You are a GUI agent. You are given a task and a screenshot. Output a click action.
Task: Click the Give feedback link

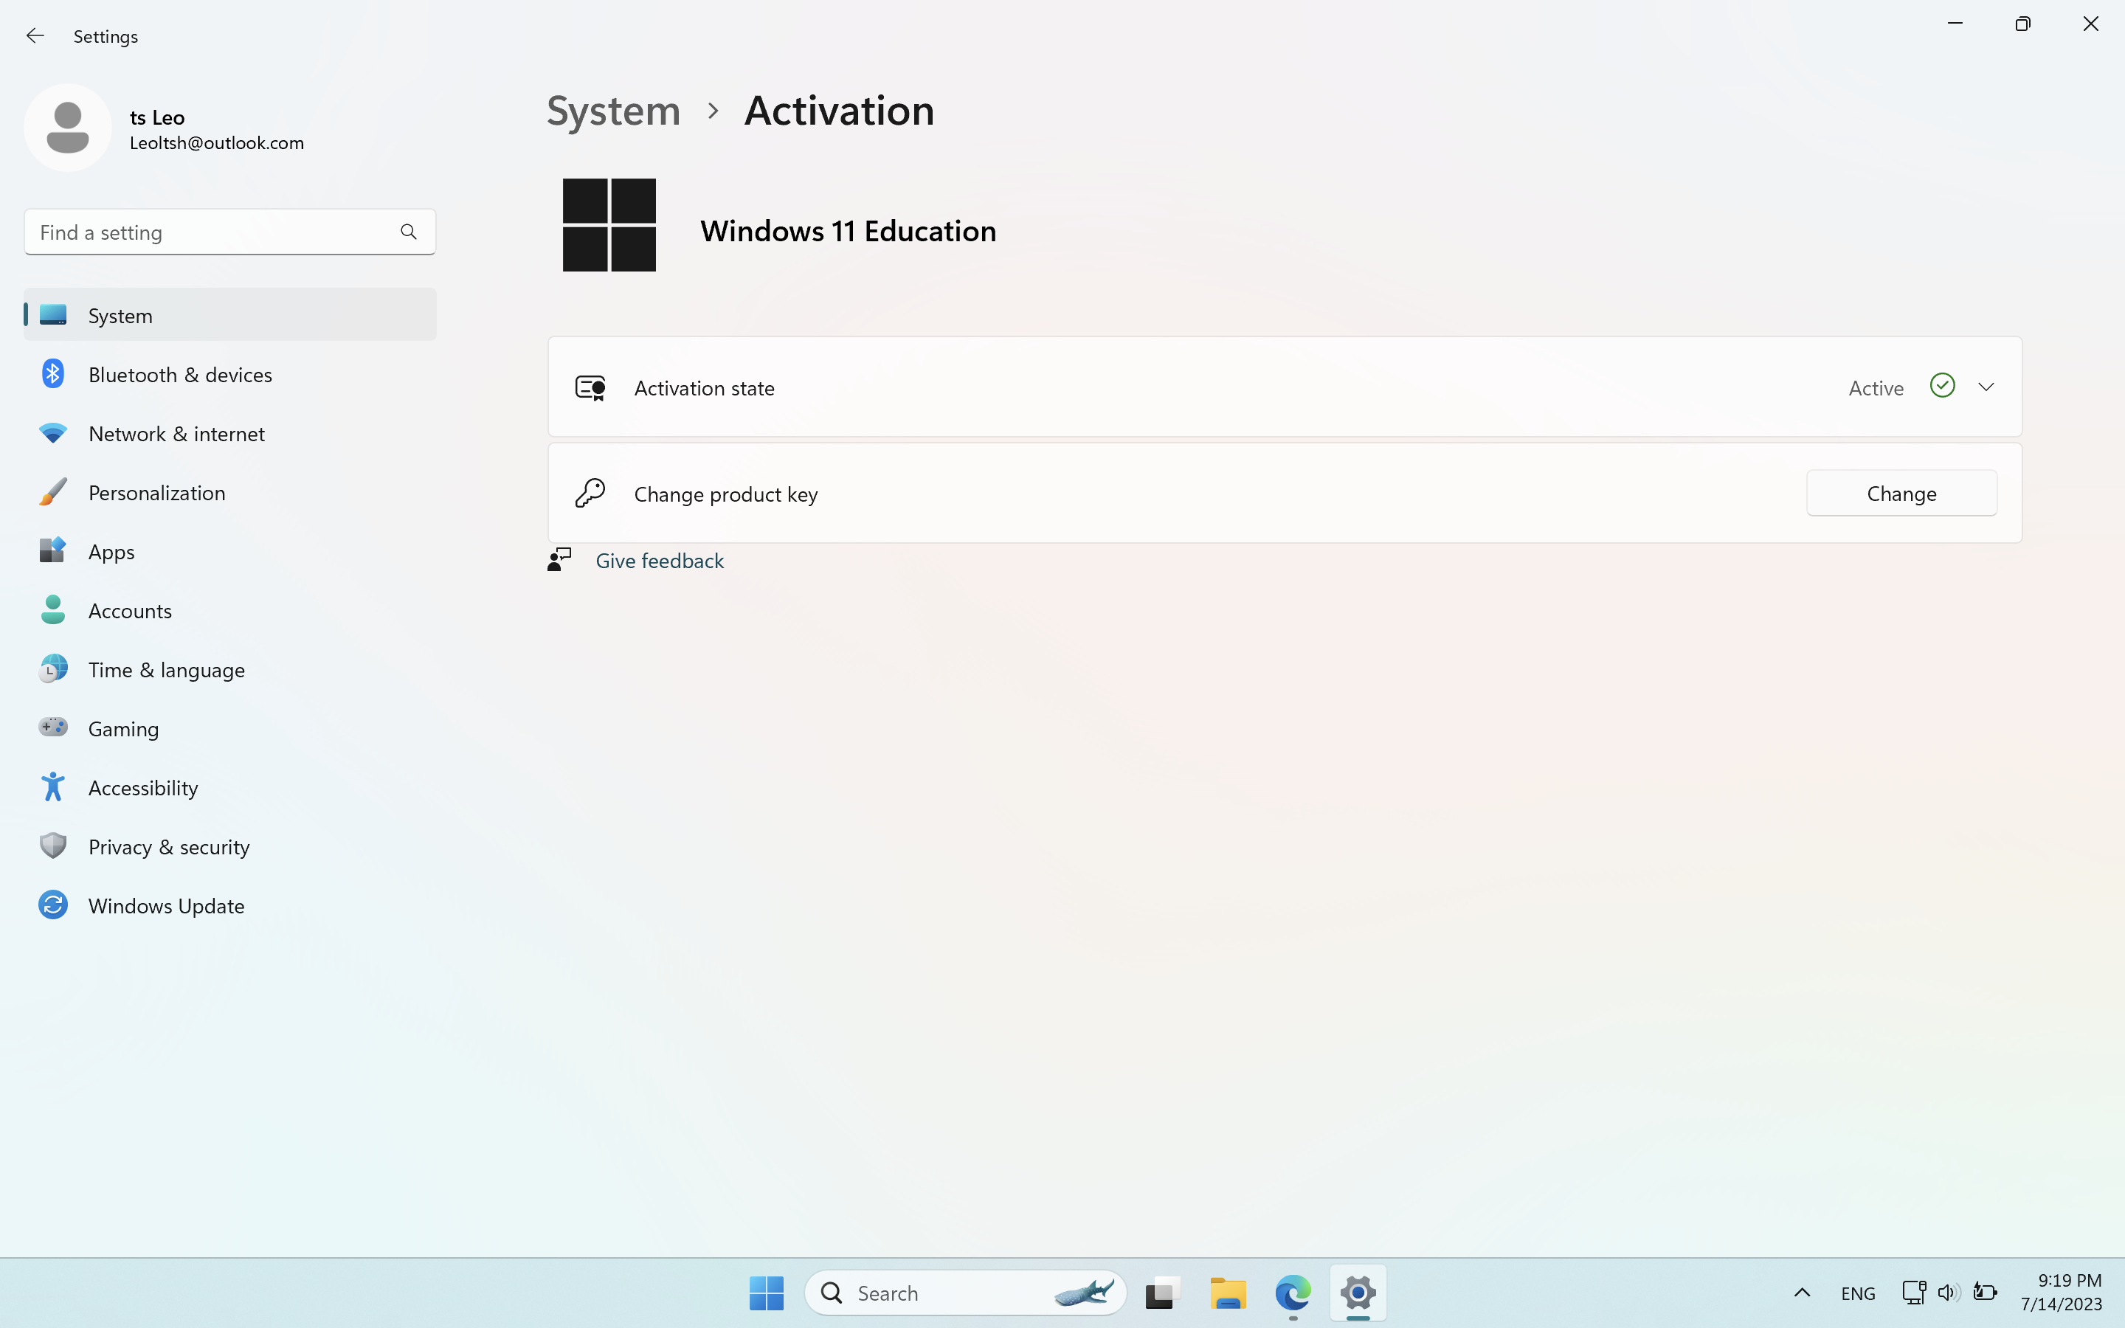(660, 561)
